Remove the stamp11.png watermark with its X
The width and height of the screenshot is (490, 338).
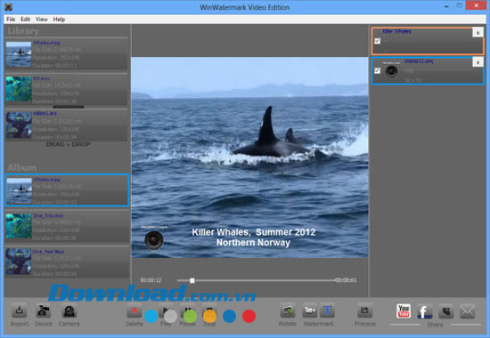(478, 62)
